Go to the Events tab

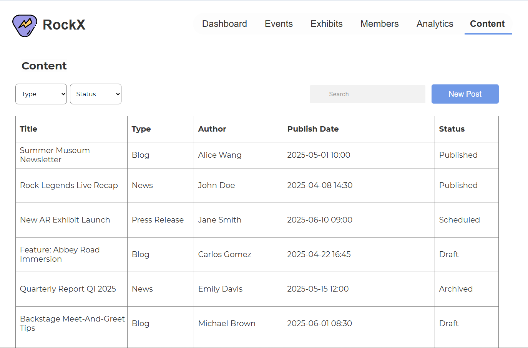(279, 24)
